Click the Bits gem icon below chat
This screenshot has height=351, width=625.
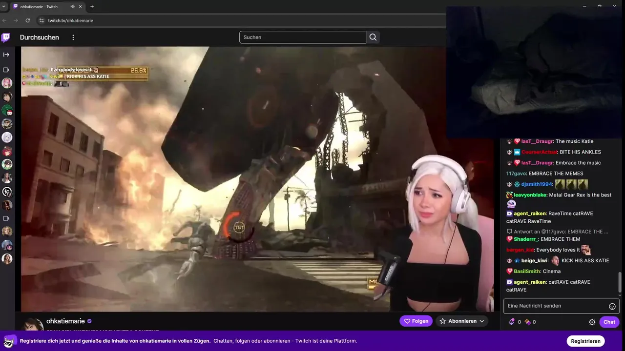tap(512, 322)
